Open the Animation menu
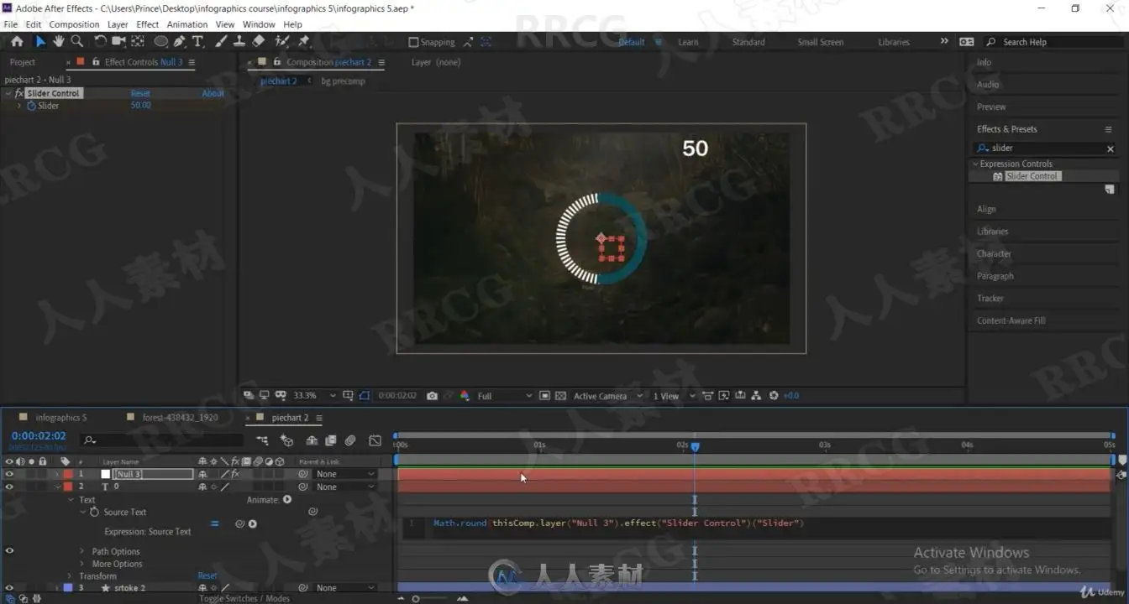The width and height of the screenshot is (1129, 604). [x=187, y=24]
